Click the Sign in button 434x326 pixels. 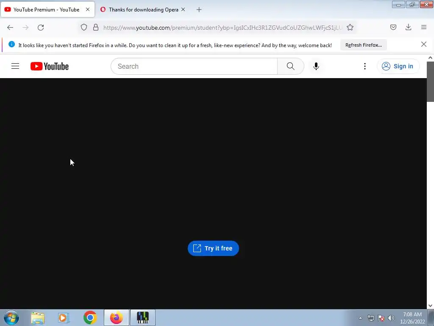[398, 66]
